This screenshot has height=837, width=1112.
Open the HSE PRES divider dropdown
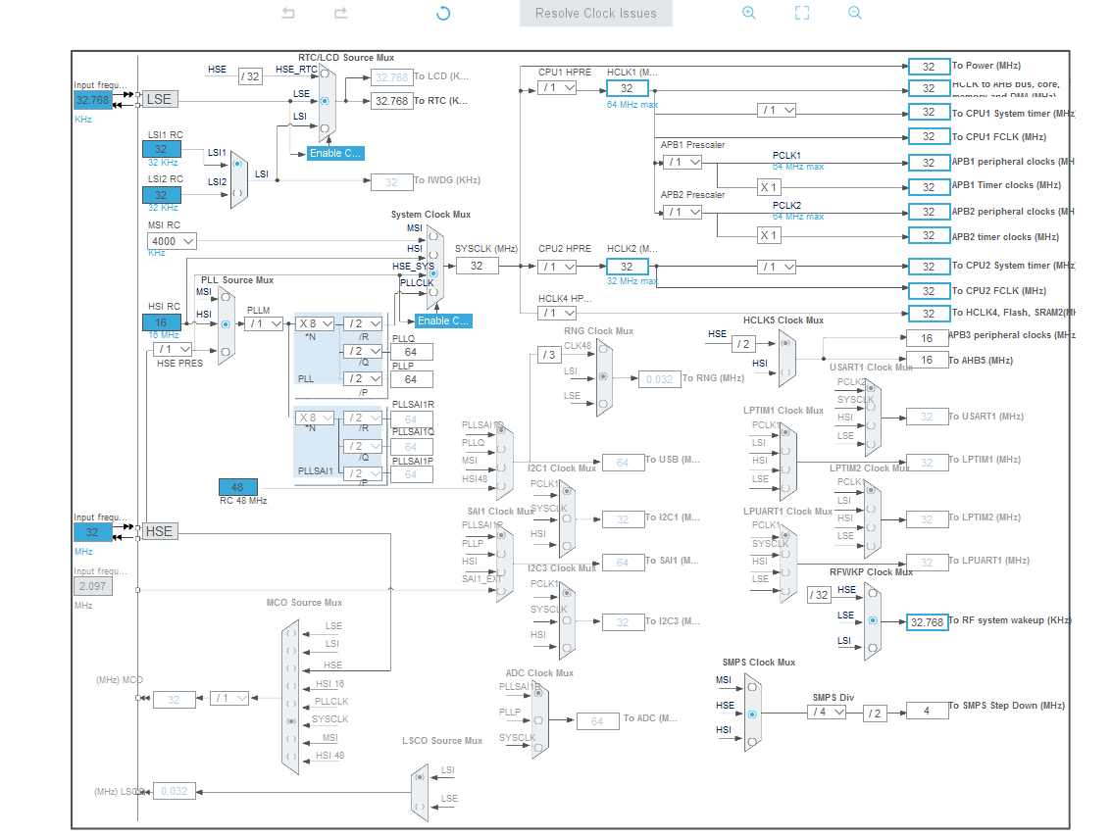click(x=171, y=349)
